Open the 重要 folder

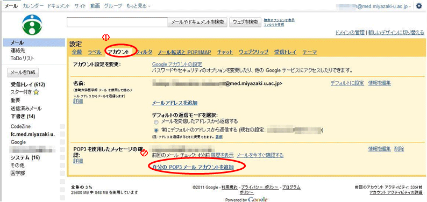pyautogui.click(x=16, y=100)
